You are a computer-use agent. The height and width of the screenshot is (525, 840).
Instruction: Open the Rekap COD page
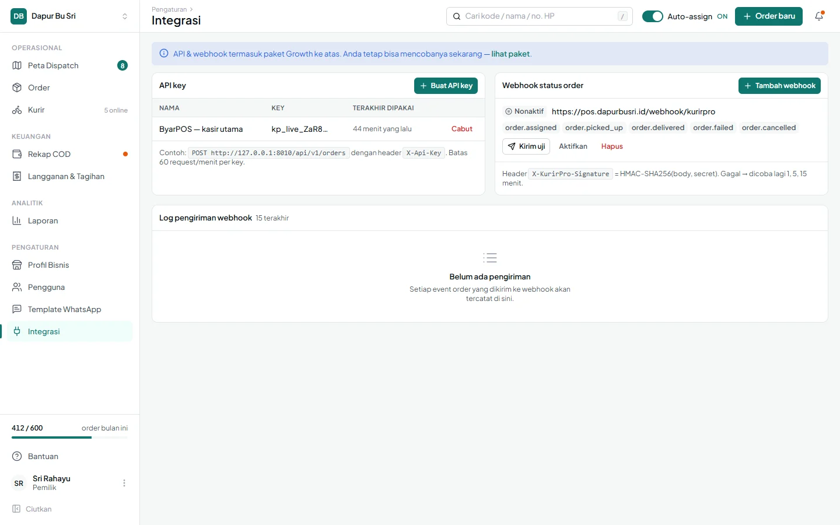click(x=70, y=154)
